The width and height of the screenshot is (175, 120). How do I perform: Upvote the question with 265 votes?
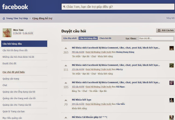click(x=66, y=48)
